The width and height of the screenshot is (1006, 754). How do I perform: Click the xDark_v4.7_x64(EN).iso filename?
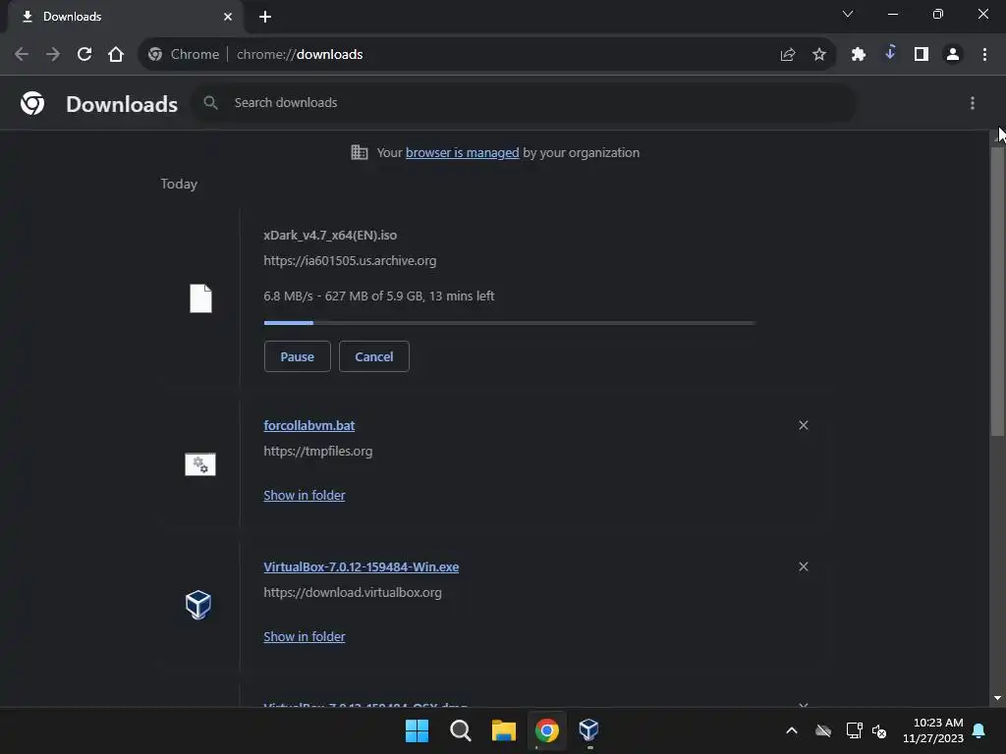[330, 236]
